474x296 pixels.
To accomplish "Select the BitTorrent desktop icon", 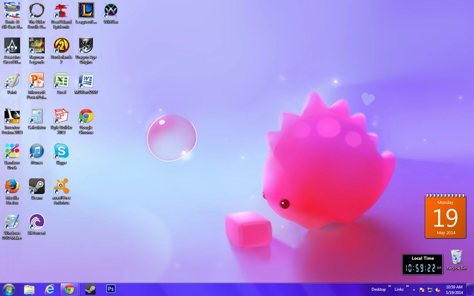I will click(x=37, y=222).
